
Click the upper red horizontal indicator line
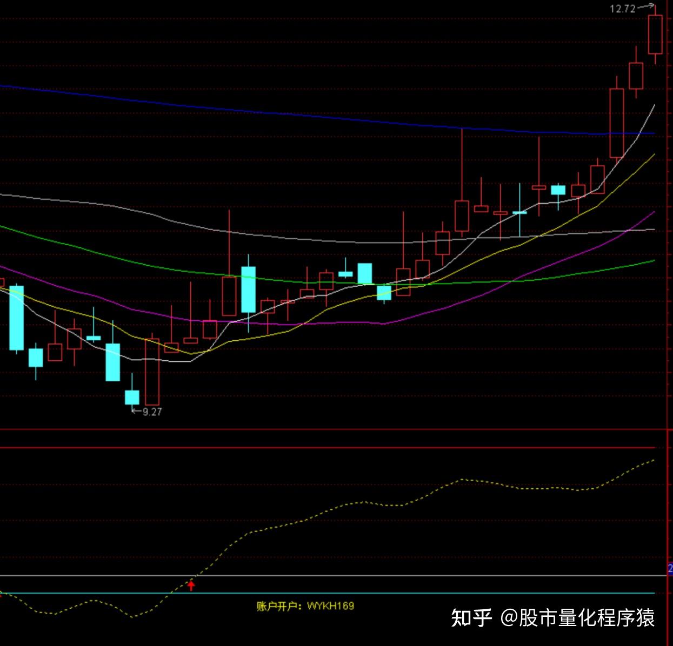click(328, 448)
